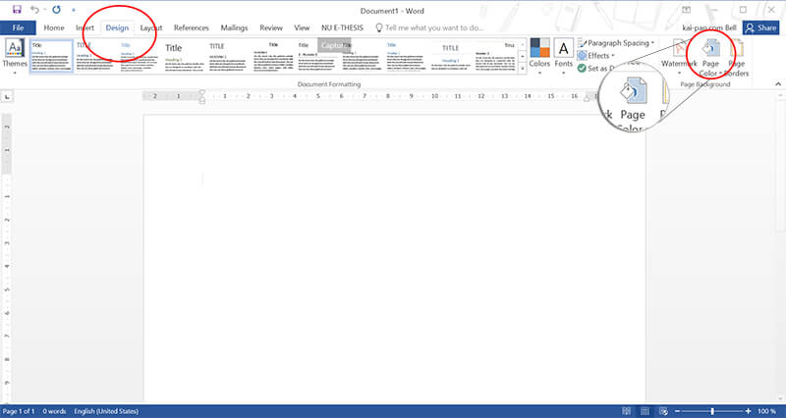
Task: Open the File menu
Action: tap(18, 27)
